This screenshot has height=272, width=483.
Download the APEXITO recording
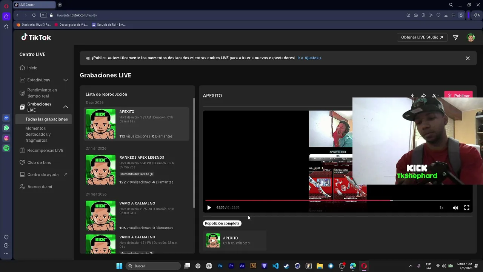click(x=412, y=96)
